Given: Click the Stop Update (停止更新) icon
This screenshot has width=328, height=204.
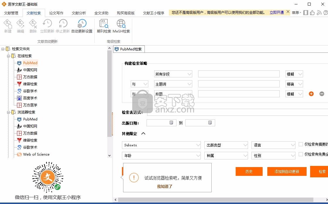Looking at the screenshot, I should pos(62,26).
